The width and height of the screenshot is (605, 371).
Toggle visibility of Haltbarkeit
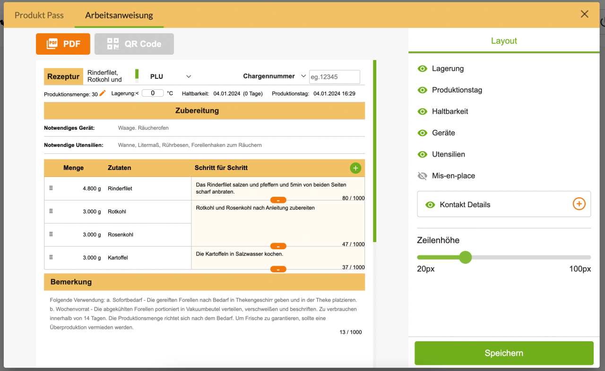pyautogui.click(x=422, y=111)
